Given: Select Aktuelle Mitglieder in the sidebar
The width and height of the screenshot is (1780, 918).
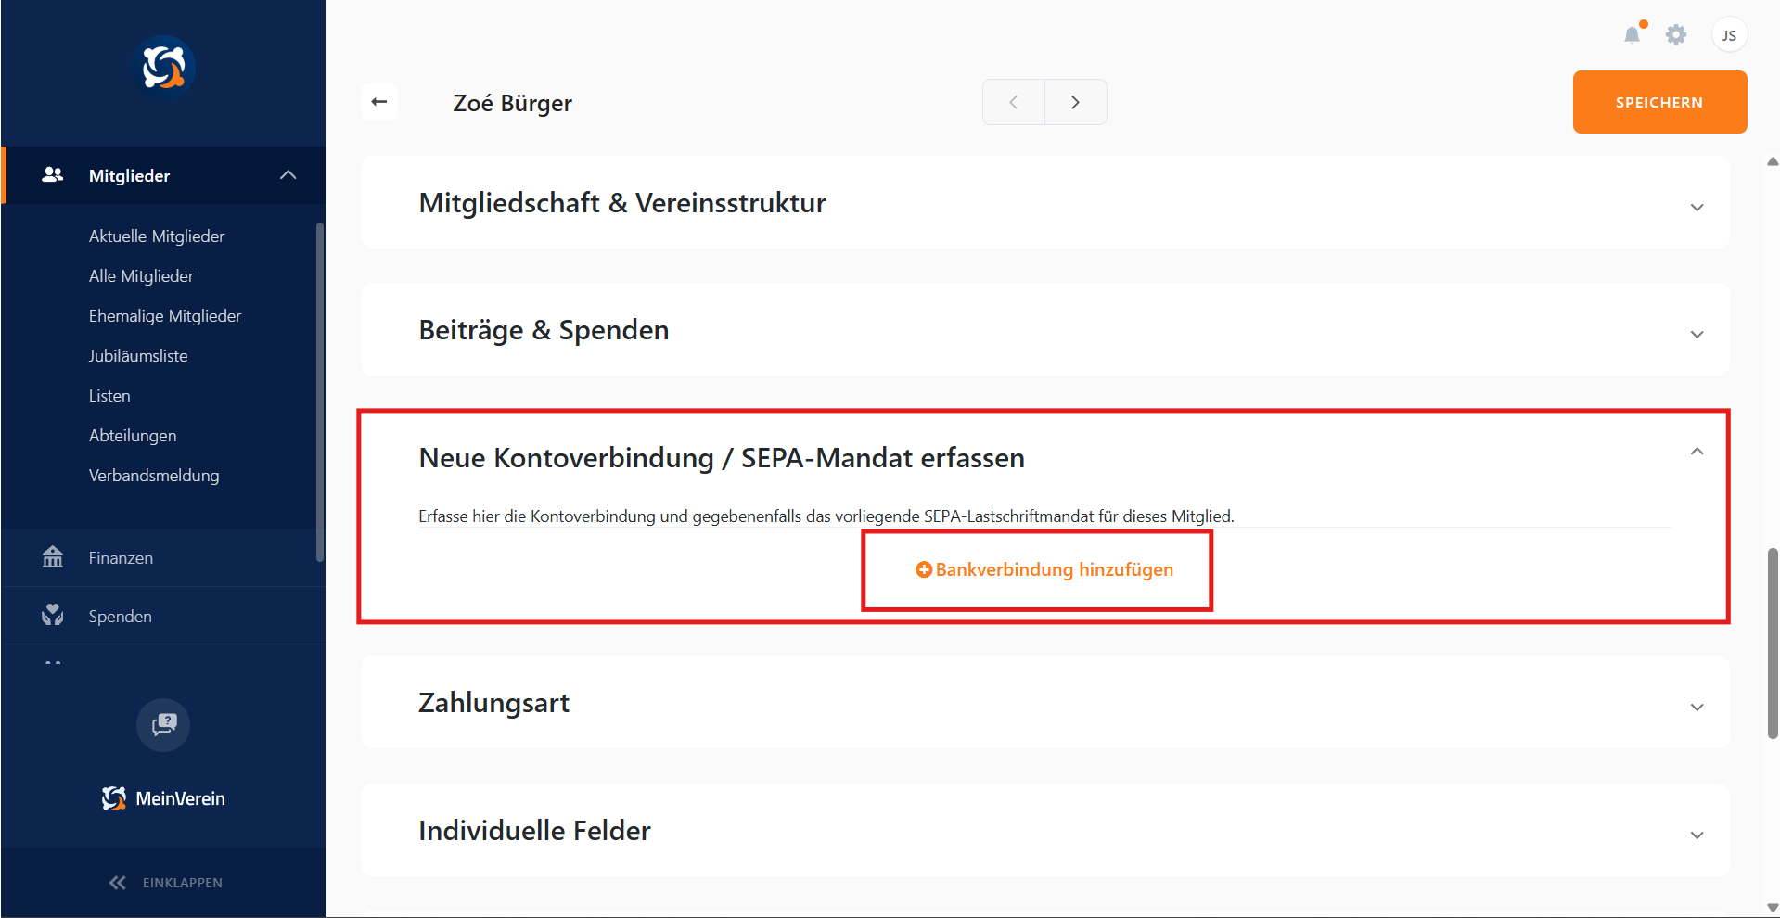Looking at the screenshot, I should click(x=157, y=236).
